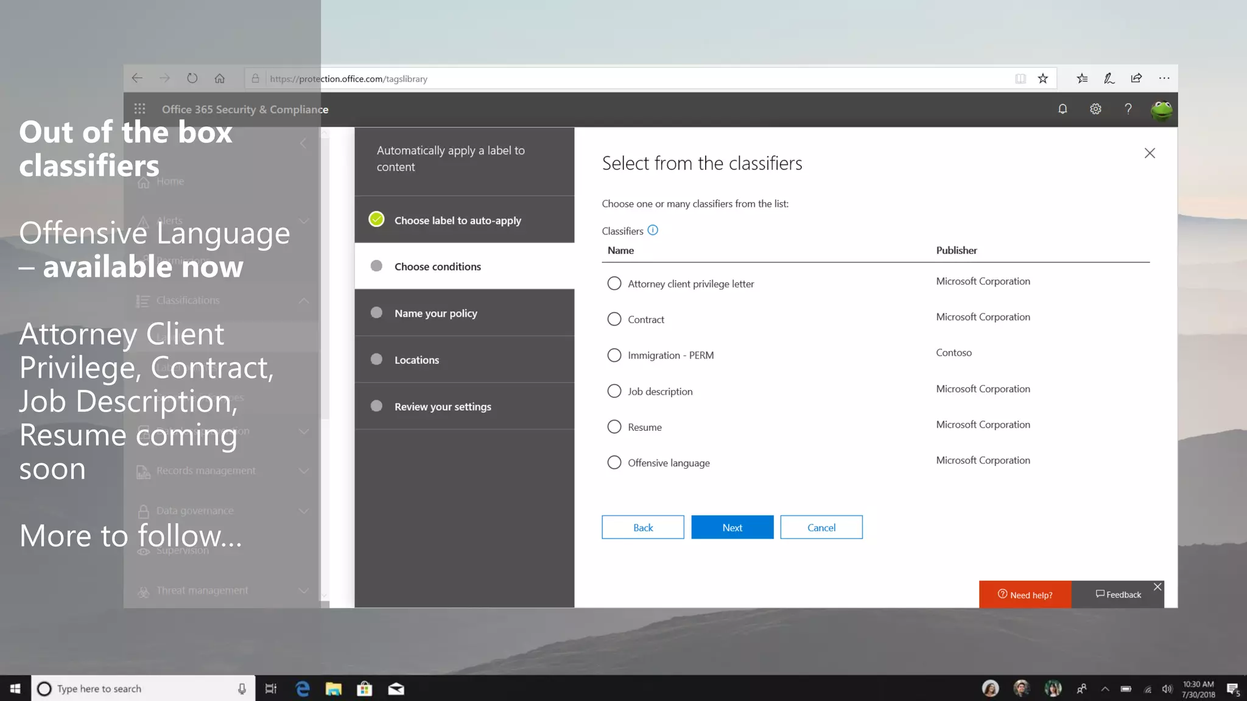This screenshot has height=701, width=1247.
Task: Open the notifications bell icon
Action: click(x=1063, y=109)
